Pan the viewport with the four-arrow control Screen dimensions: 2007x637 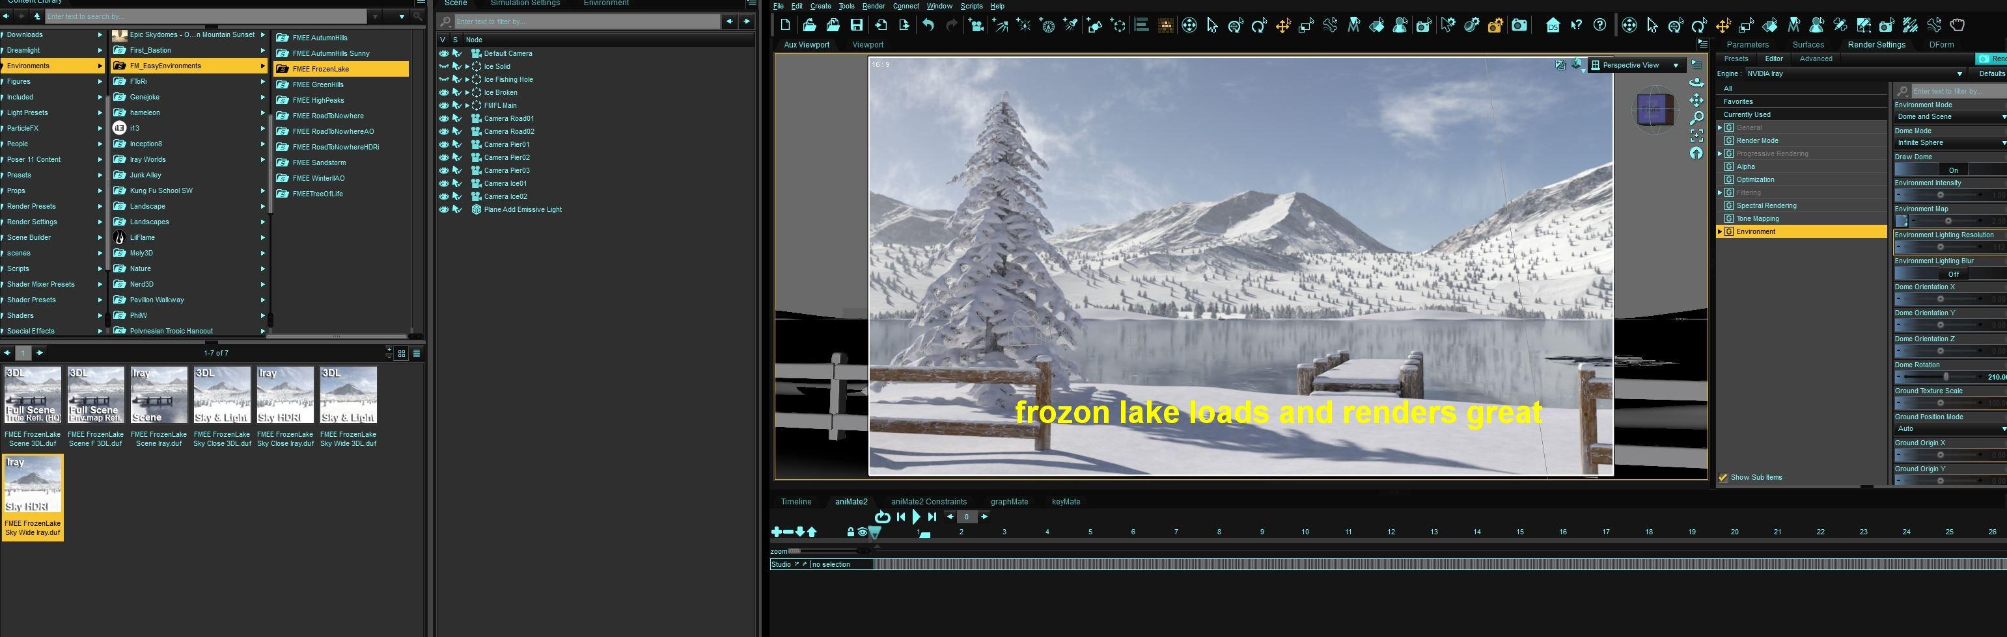pyautogui.click(x=1696, y=100)
